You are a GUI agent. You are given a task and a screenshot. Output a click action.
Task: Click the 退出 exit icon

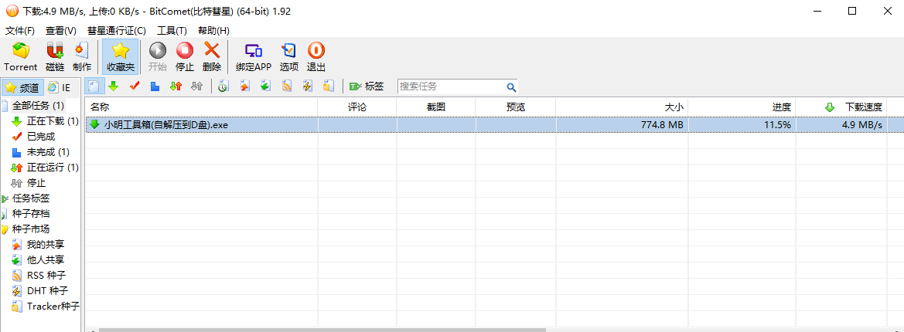316,57
